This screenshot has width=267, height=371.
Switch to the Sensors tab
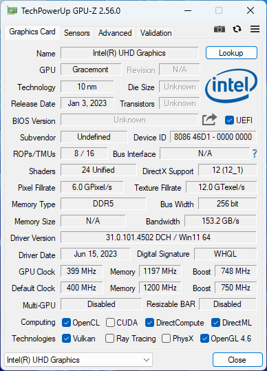coord(77,33)
